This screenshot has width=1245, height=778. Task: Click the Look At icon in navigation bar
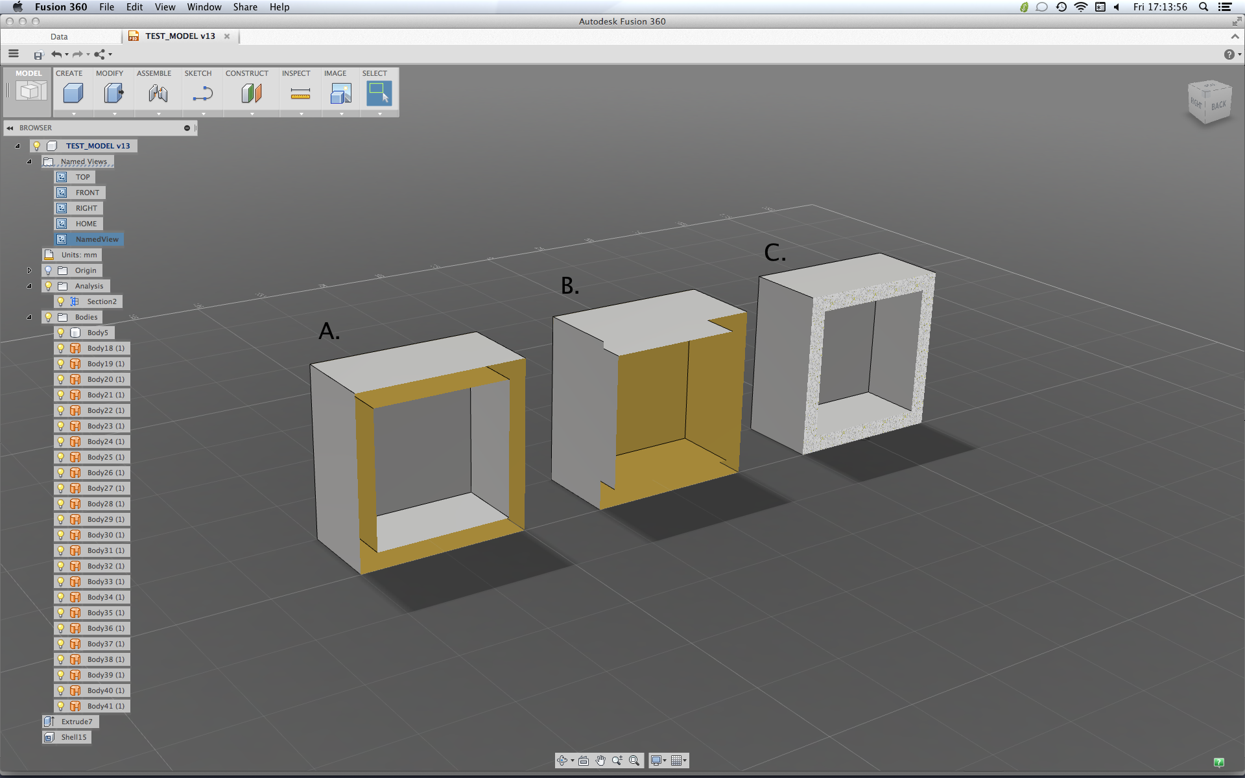(584, 760)
